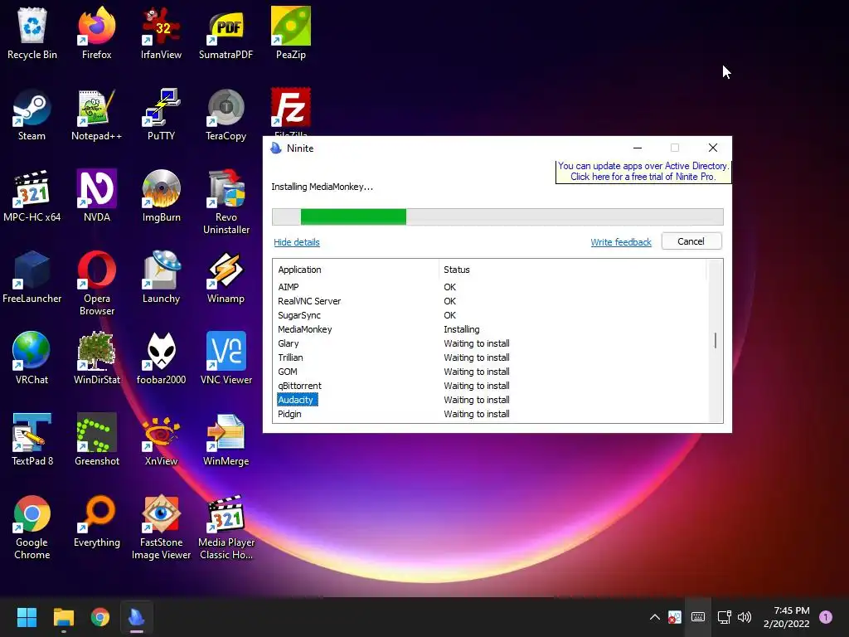Image resolution: width=849 pixels, height=637 pixels.
Task: Click the FastStone Image Viewer desktop icon
Action: (x=161, y=527)
